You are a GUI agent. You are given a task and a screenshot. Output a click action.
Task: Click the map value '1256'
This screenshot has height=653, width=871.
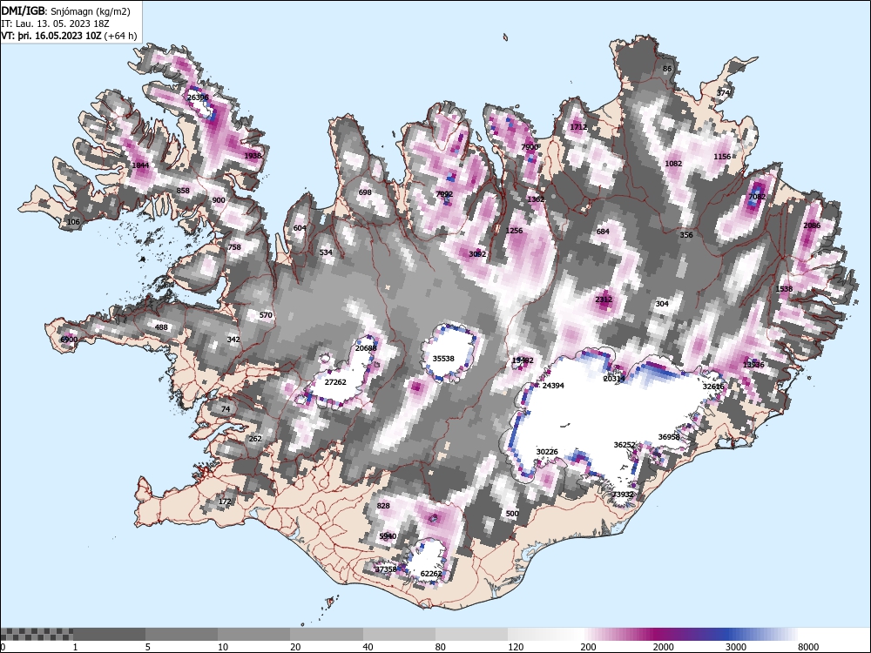point(515,231)
